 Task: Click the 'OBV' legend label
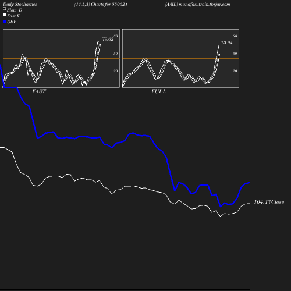pyautogui.click(x=12, y=22)
